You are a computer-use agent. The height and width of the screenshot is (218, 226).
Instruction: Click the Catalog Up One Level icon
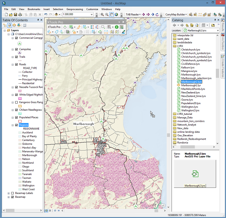pyautogui.click(x=187, y=25)
